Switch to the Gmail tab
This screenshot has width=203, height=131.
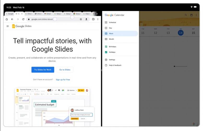point(48,14)
